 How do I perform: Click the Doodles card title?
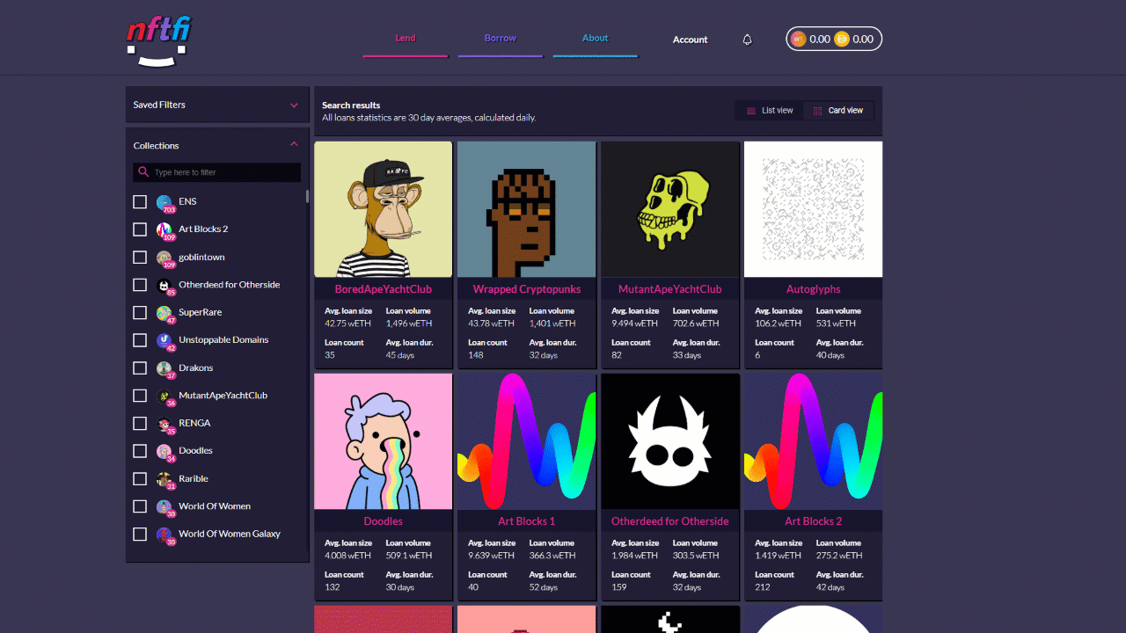pyautogui.click(x=384, y=521)
